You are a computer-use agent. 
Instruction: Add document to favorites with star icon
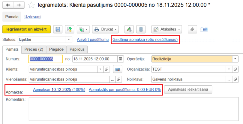31,5
